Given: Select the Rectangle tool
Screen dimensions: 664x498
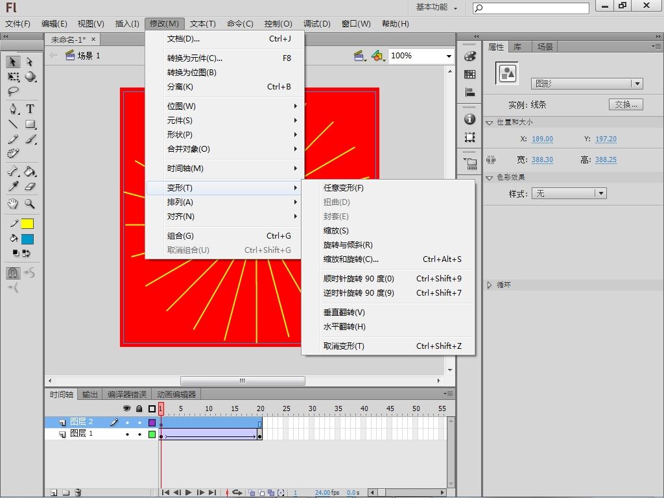Looking at the screenshot, I should coord(30,124).
